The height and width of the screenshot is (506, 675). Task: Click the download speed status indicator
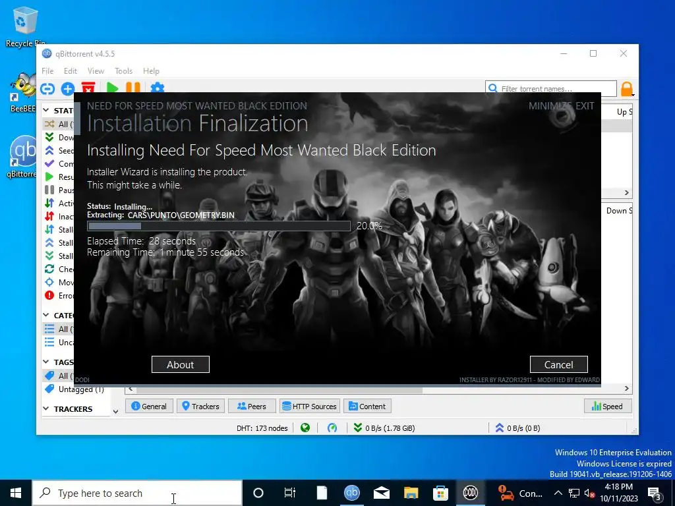384,428
